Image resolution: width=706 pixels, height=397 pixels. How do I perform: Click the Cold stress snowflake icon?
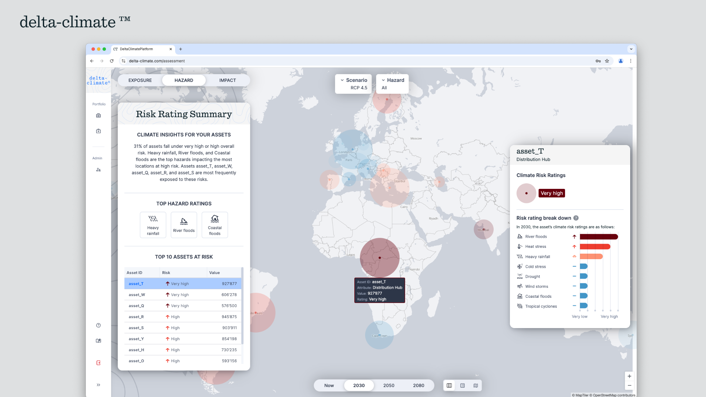[520, 266]
